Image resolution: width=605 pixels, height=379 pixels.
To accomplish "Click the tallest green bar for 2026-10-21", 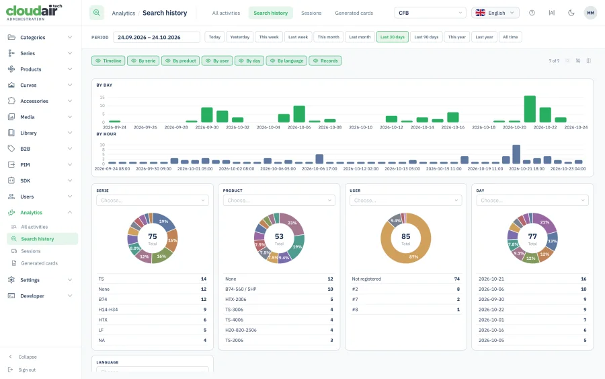I will 530,109.
